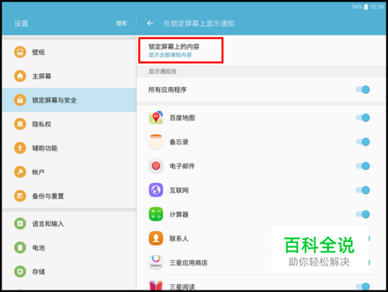Open lock screen content (锁定屏幕上的内容) option
The image size is (388, 292).
181,50
